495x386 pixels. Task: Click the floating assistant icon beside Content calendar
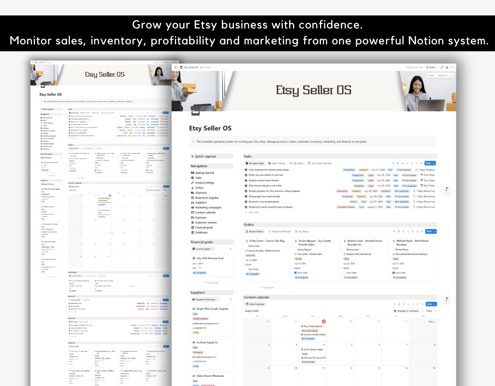pyautogui.click(x=447, y=299)
